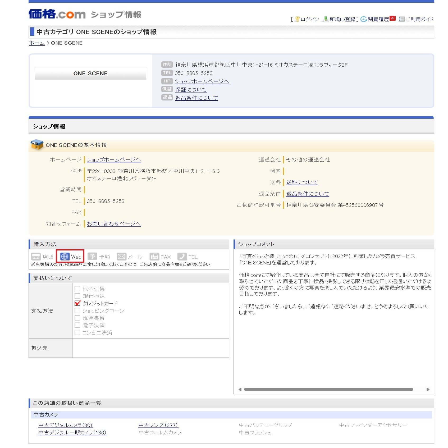
Task: Click the login key icon
Action: click(x=297, y=19)
